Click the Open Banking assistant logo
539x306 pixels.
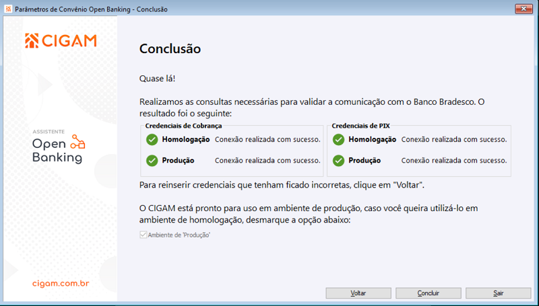pyautogui.click(x=59, y=147)
